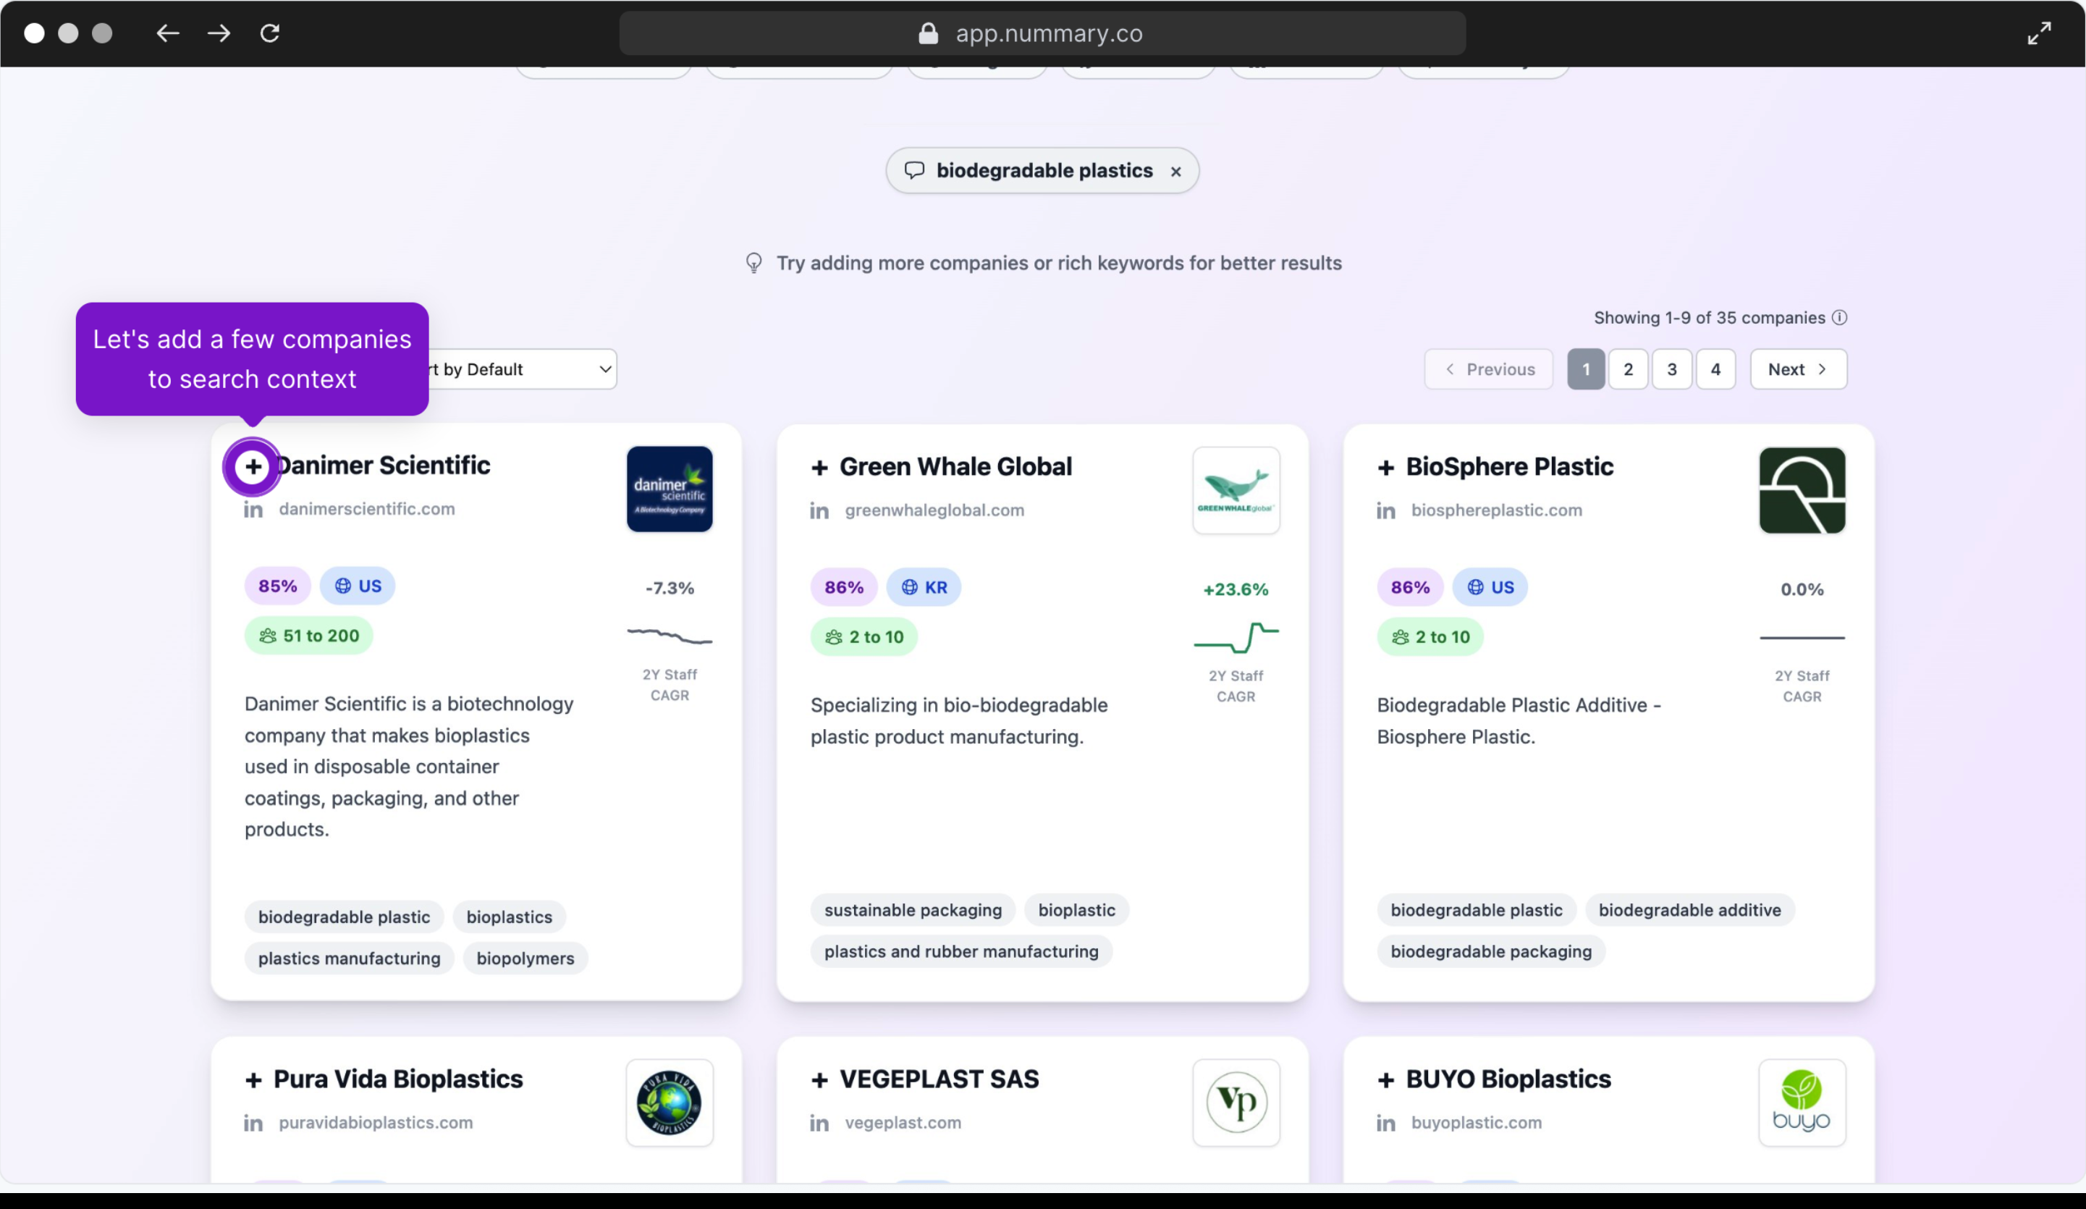Click the KR country badge
2086x1209 pixels.
(924, 588)
